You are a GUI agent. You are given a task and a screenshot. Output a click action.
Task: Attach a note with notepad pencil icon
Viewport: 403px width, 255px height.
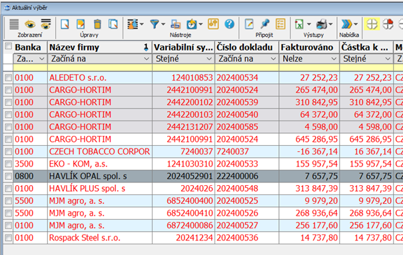[x=249, y=24]
